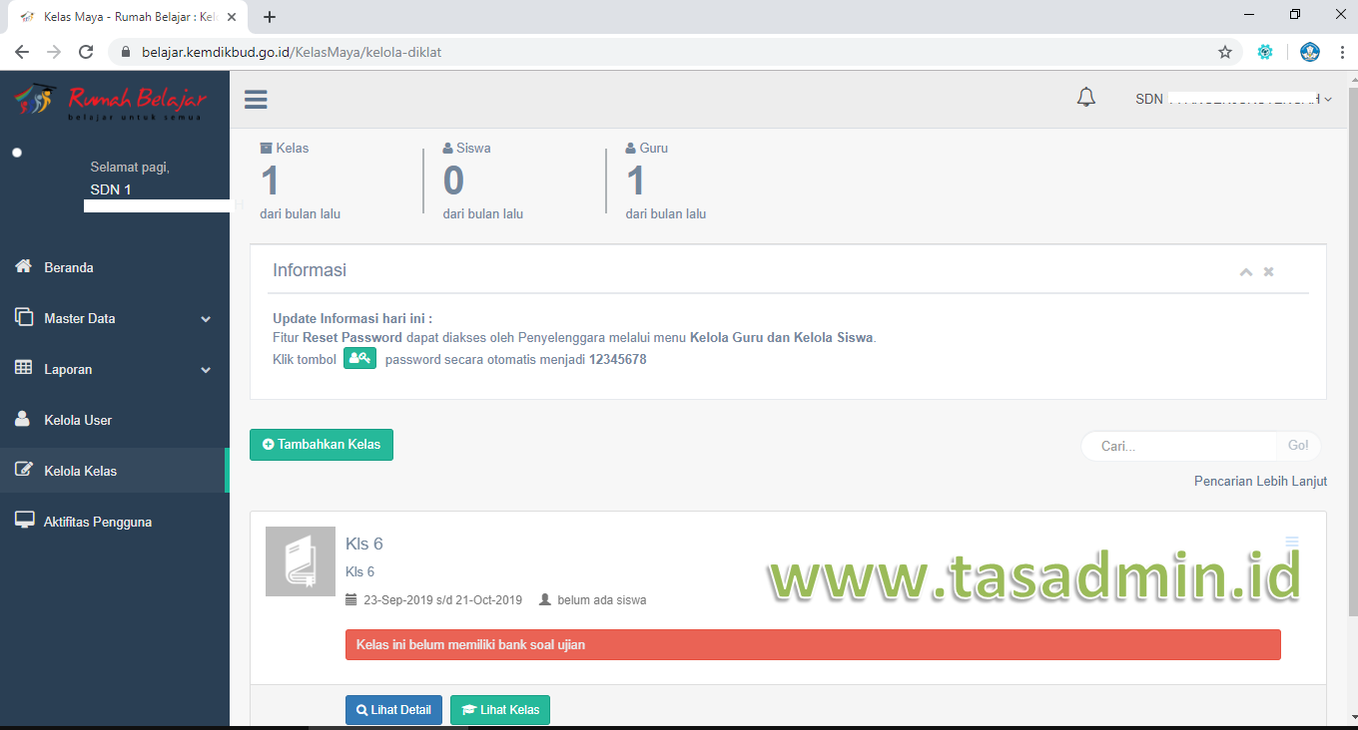Open the notification bell
This screenshot has width=1358, height=730.
[x=1086, y=98]
